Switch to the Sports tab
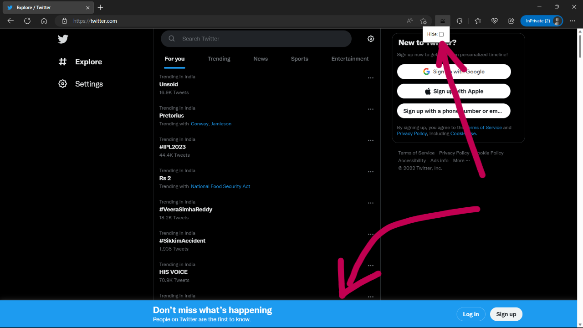Viewport: 583px width, 328px height. pos(299,59)
